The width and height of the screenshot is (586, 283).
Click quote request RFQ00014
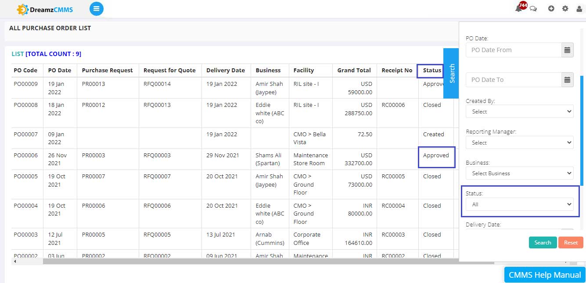point(157,84)
